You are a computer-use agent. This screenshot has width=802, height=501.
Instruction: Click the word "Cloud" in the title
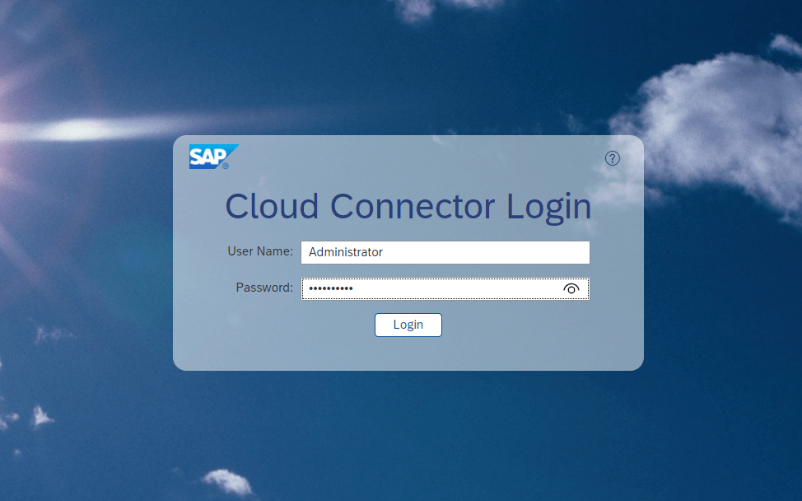tap(273, 206)
